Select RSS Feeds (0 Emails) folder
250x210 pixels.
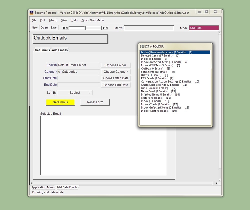pyautogui.click(x=175, y=78)
